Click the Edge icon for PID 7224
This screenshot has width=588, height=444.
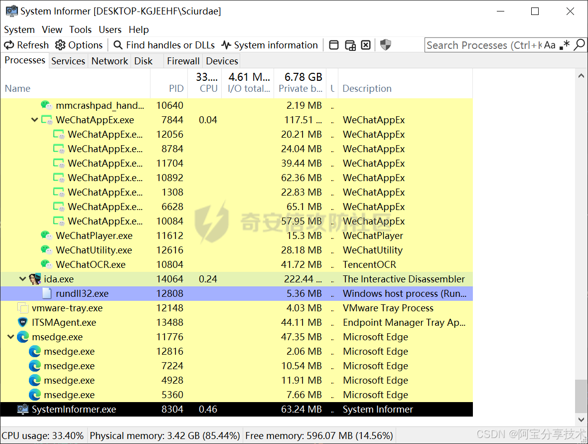[35, 366]
